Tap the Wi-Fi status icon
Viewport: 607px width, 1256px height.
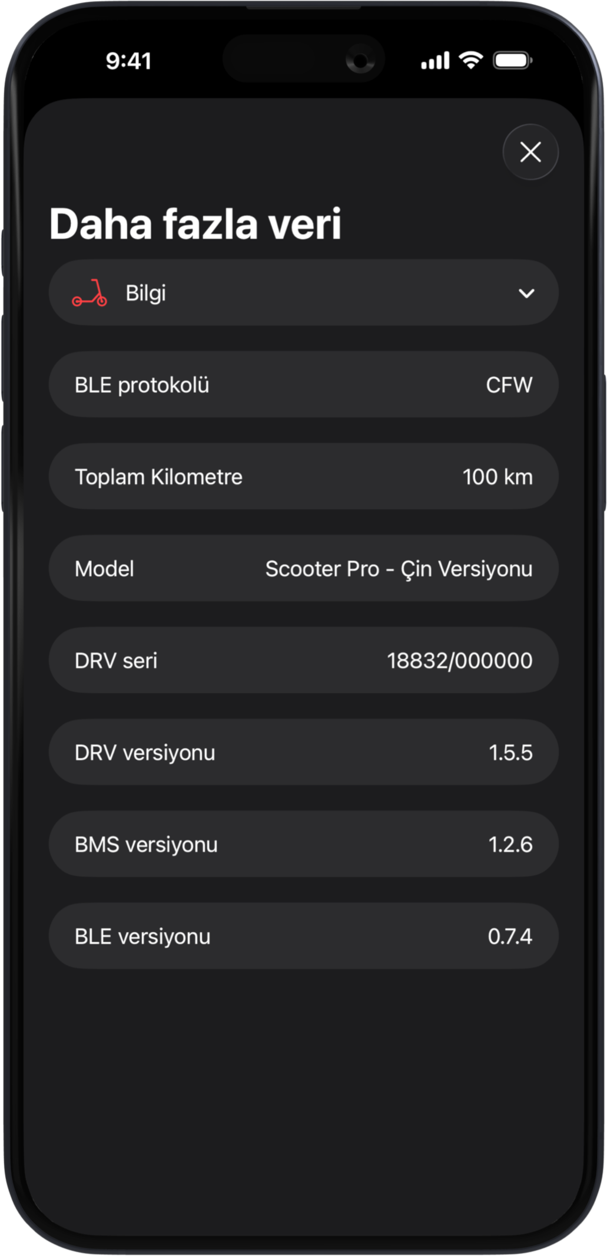[470, 60]
